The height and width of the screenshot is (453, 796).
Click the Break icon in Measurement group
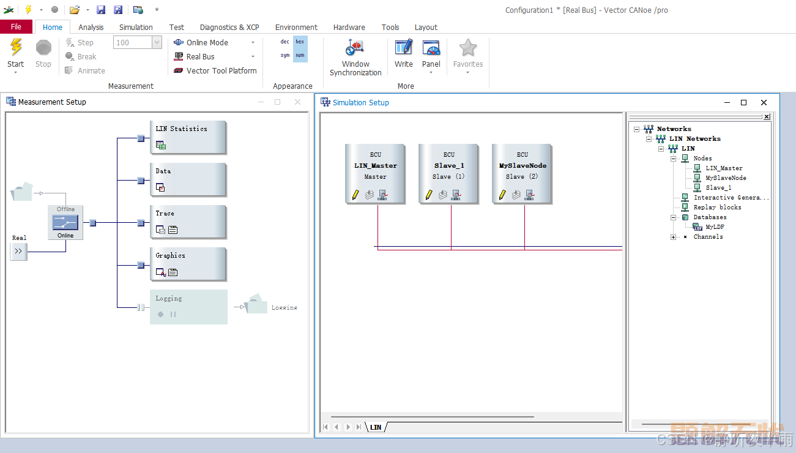pos(70,56)
